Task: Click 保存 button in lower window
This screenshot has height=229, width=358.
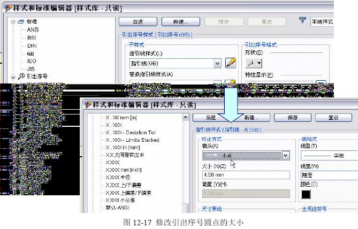Action: pos(293,118)
